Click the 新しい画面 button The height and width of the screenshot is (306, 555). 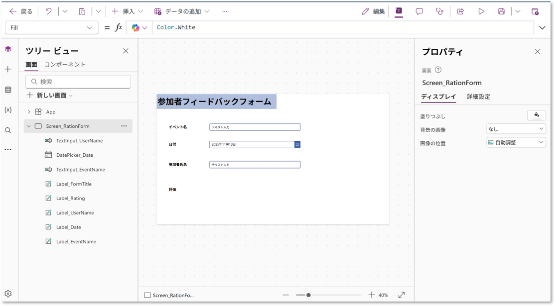(x=50, y=96)
